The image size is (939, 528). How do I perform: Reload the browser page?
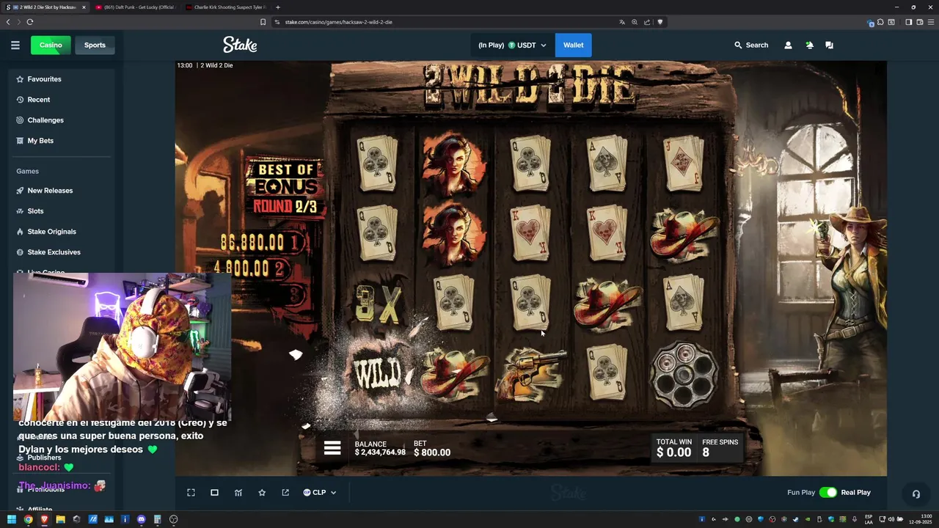tap(29, 22)
